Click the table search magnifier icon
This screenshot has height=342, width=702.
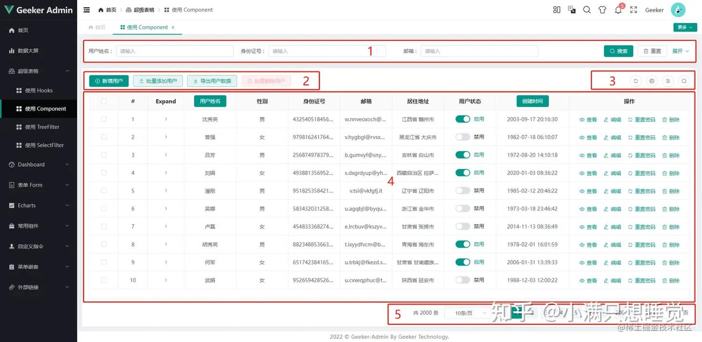684,81
